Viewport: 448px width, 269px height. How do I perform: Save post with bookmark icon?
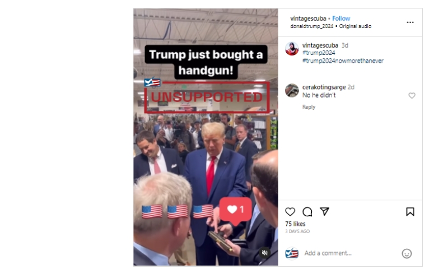(x=410, y=211)
